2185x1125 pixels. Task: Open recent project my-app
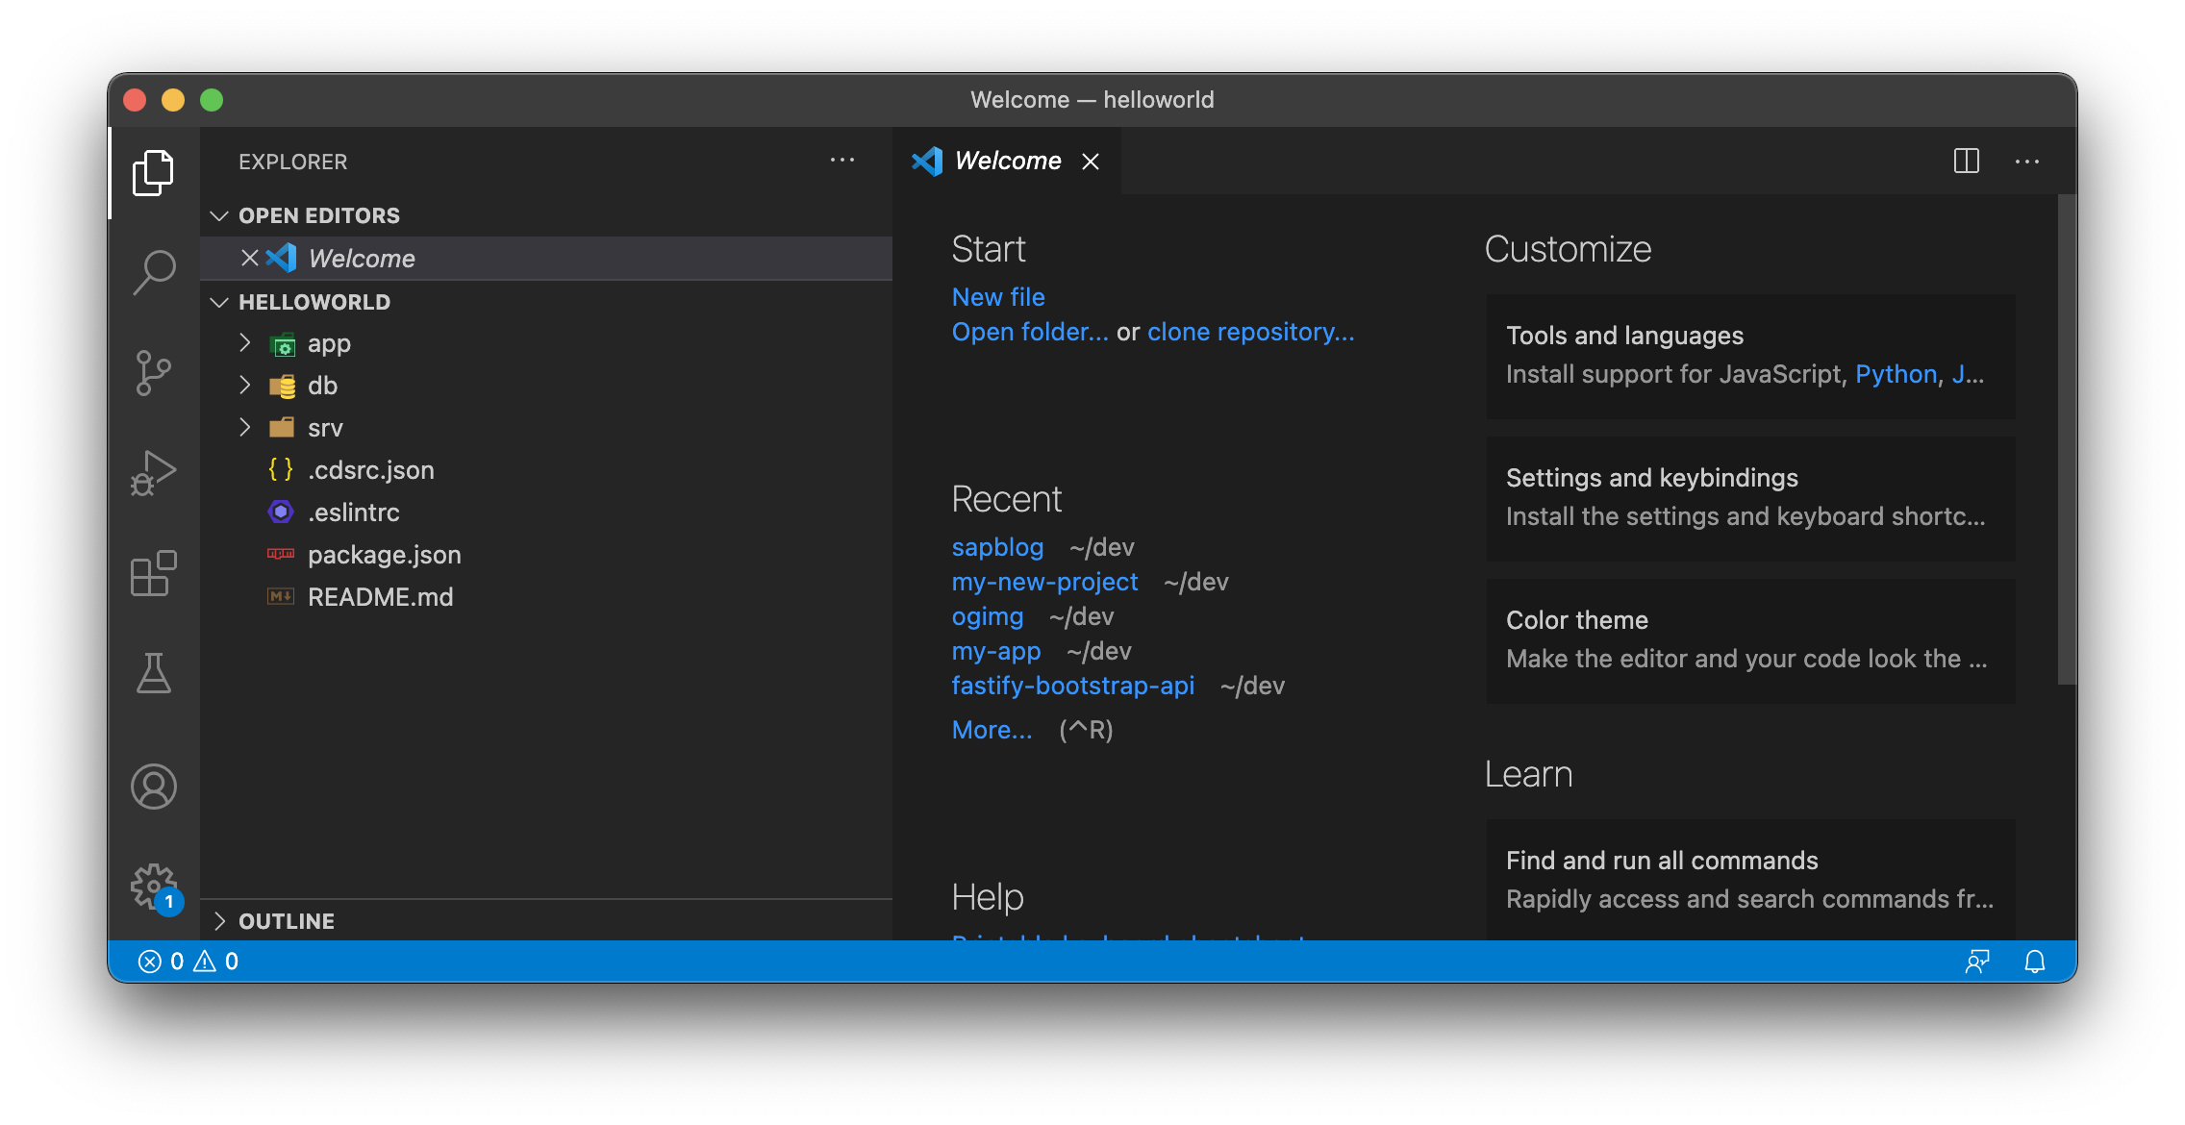pyautogui.click(x=996, y=651)
